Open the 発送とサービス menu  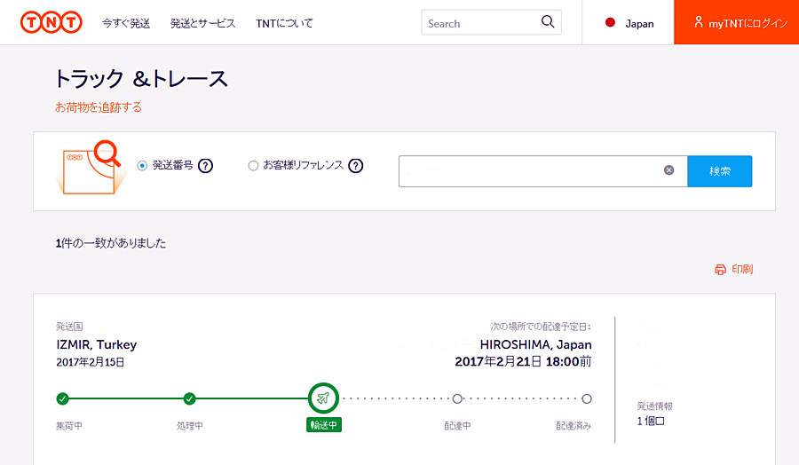pyautogui.click(x=202, y=23)
